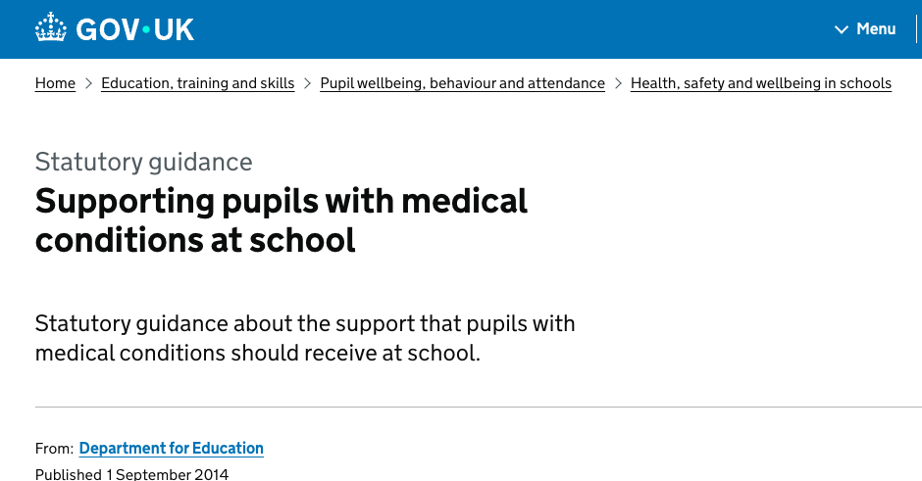Click chevron before Health, safety and wellbeing
922x481 pixels.
click(x=618, y=83)
